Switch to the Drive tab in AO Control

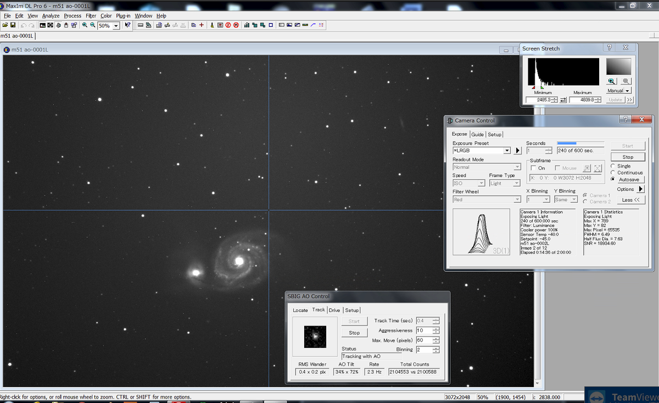[x=334, y=310]
